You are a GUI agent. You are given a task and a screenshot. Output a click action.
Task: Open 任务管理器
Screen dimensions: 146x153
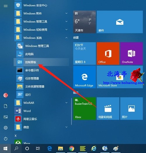click(x=41, y=78)
